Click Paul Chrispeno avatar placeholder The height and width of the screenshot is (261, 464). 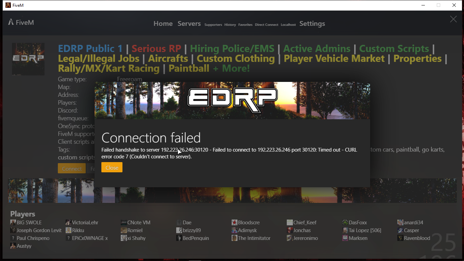click(13, 238)
